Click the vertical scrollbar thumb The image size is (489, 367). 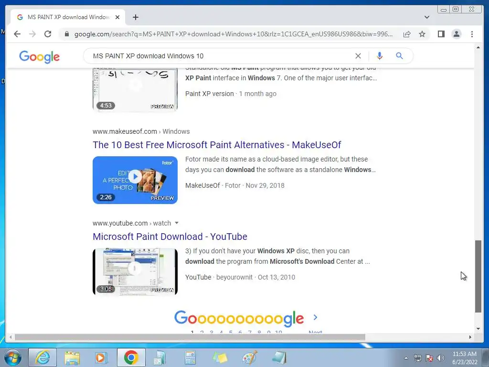(478, 276)
